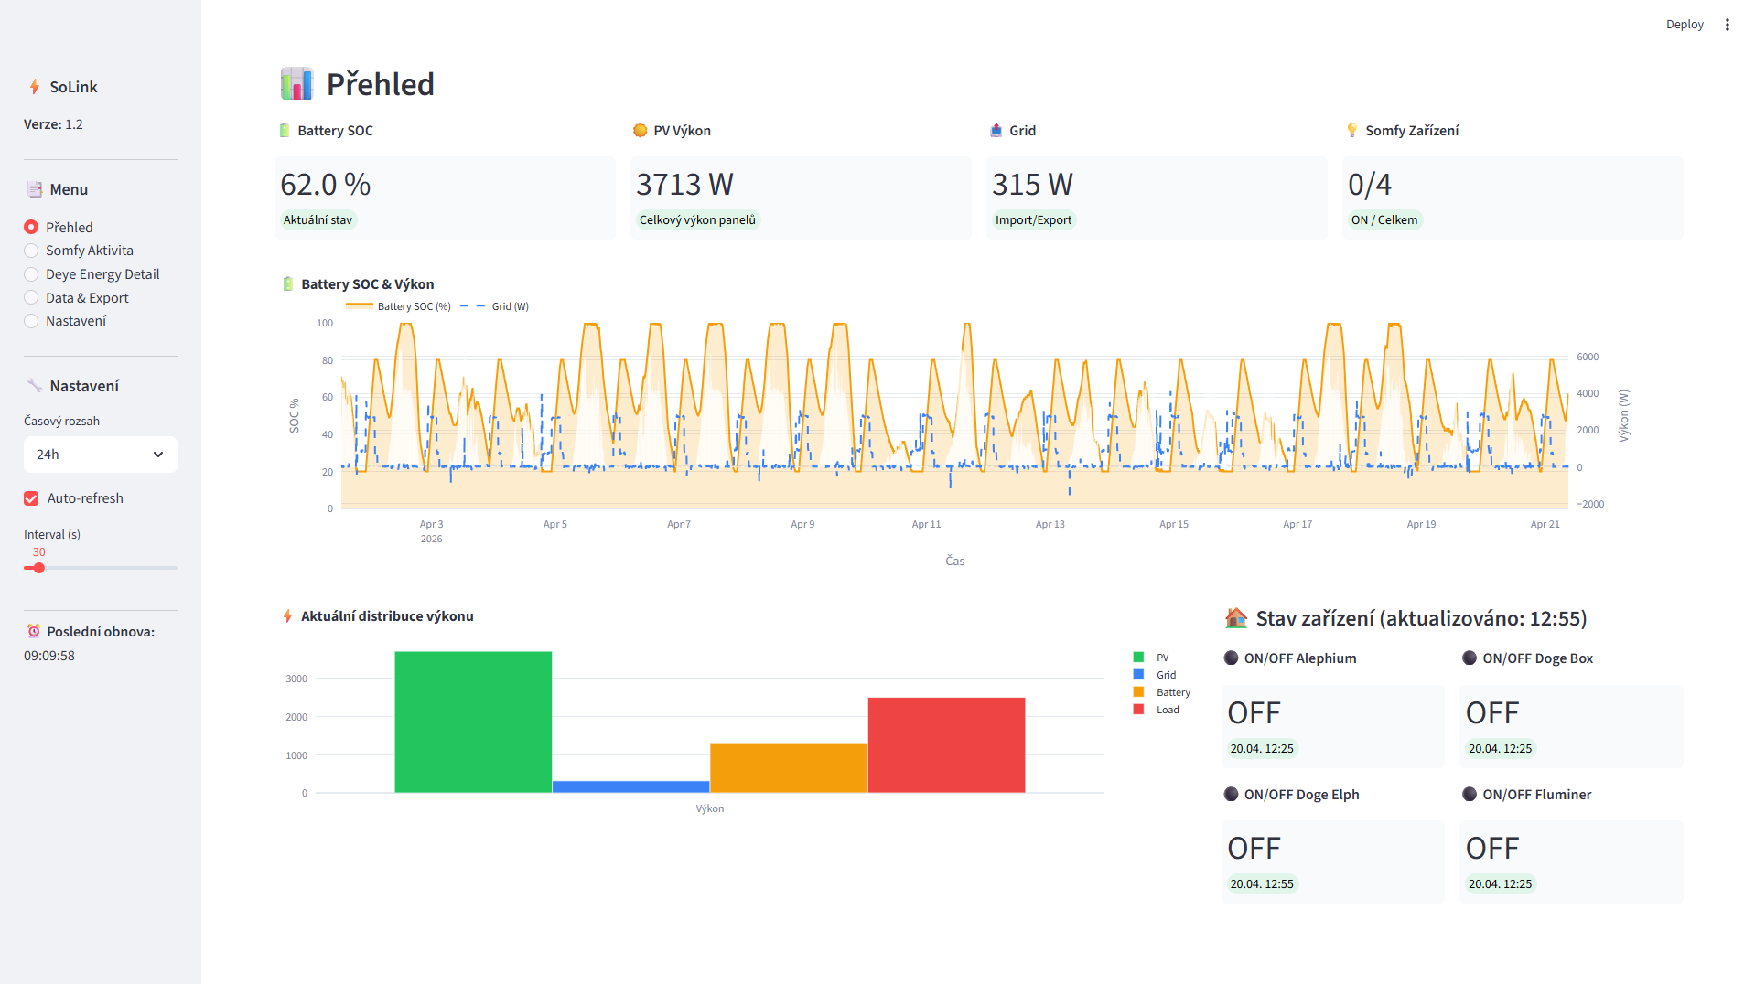Screen dimensions: 1755x984
Task: Select the Somfy Aktivita radio option
Action: (31, 251)
